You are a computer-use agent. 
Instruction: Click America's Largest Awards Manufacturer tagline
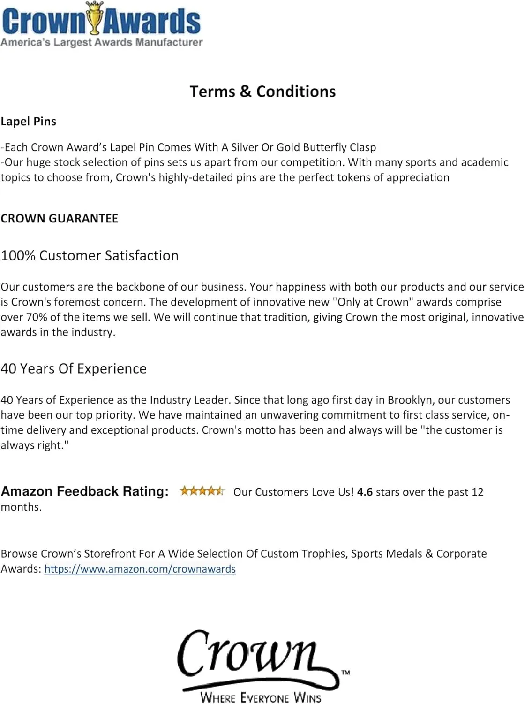tap(102, 42)
